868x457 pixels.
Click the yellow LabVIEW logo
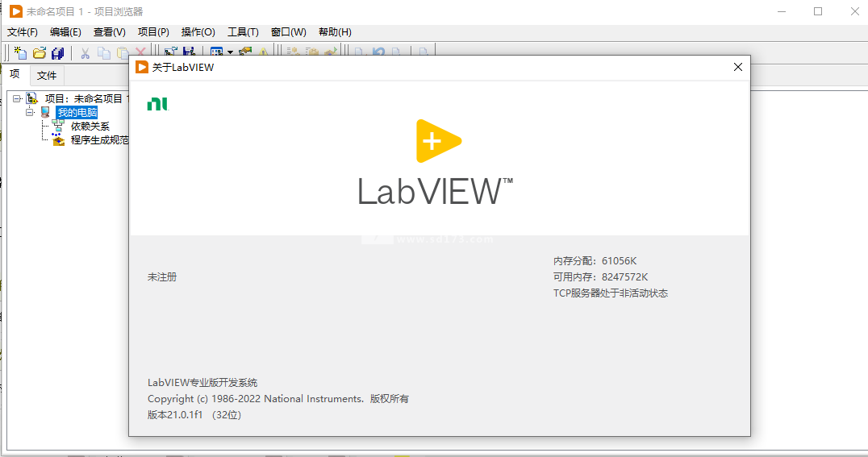tap(438, 141)
